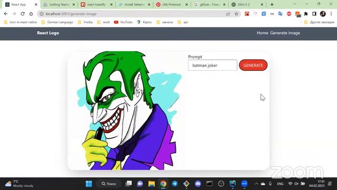
Task: Share this page from address bar
Action: (x=228, y=14)
